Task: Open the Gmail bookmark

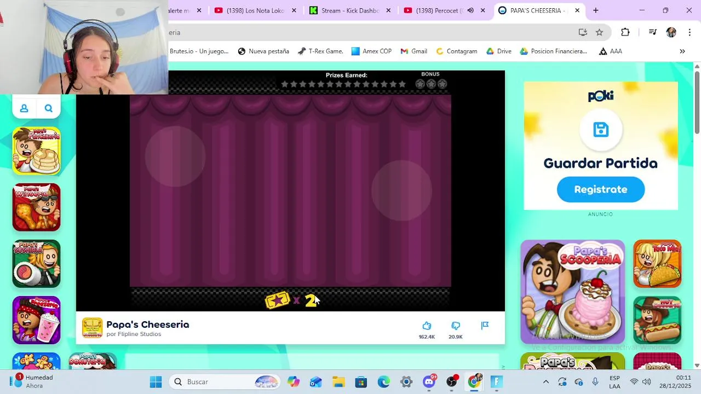Action: click(x=414, y=51)
